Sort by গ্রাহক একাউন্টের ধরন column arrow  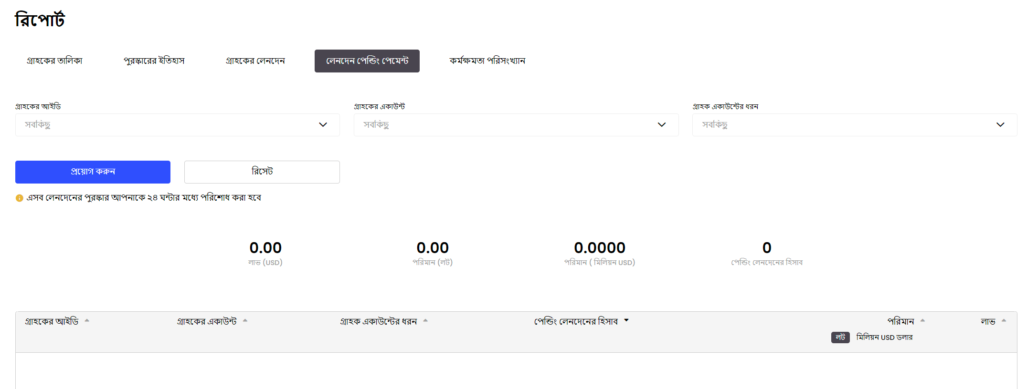coord(425,321)
